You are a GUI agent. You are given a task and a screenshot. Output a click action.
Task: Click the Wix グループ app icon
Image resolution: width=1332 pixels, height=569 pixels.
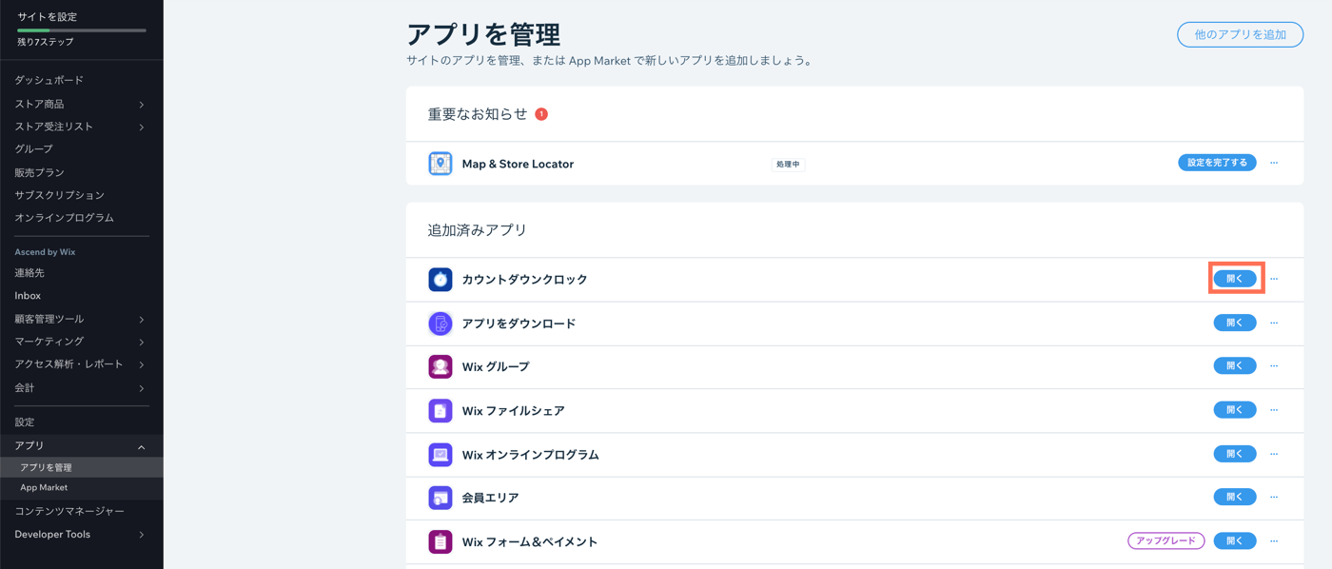[440, 366]
